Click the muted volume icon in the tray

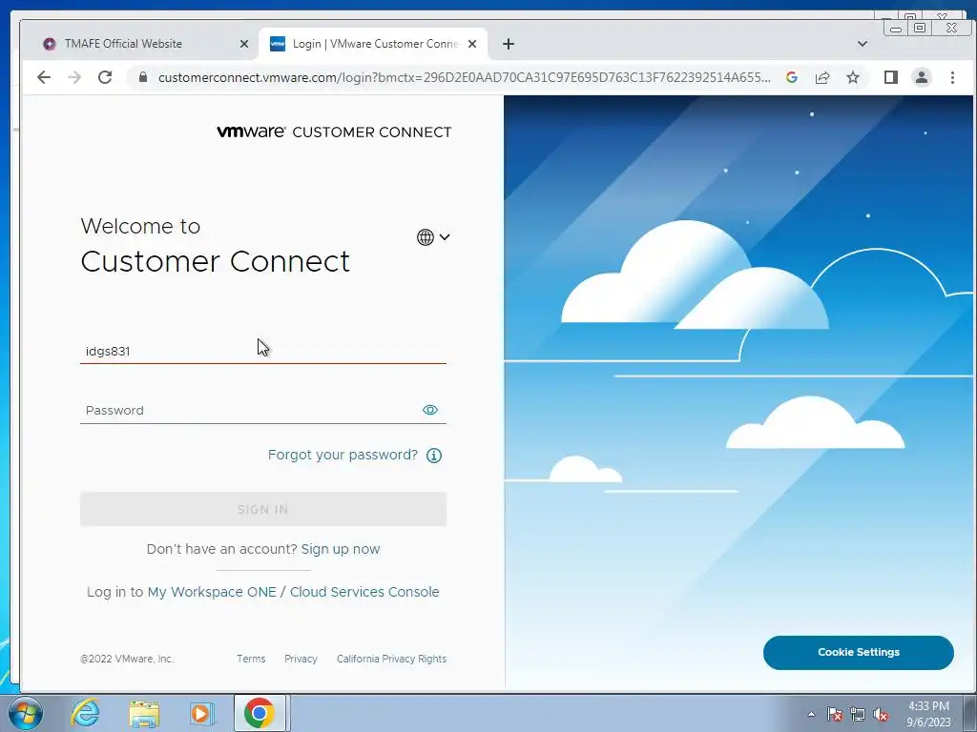(881, 714)
